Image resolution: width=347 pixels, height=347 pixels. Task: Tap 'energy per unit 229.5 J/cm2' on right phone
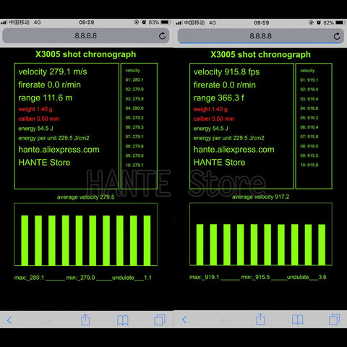tap(228, 138)
